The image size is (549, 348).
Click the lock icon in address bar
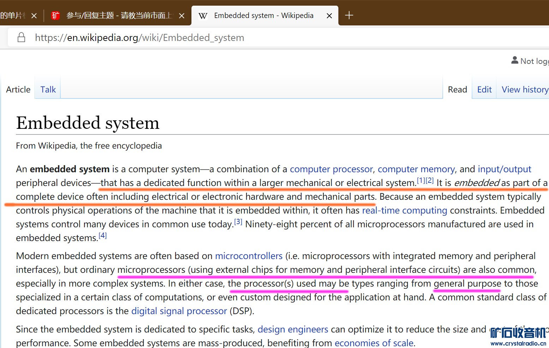tap(21, 37)
